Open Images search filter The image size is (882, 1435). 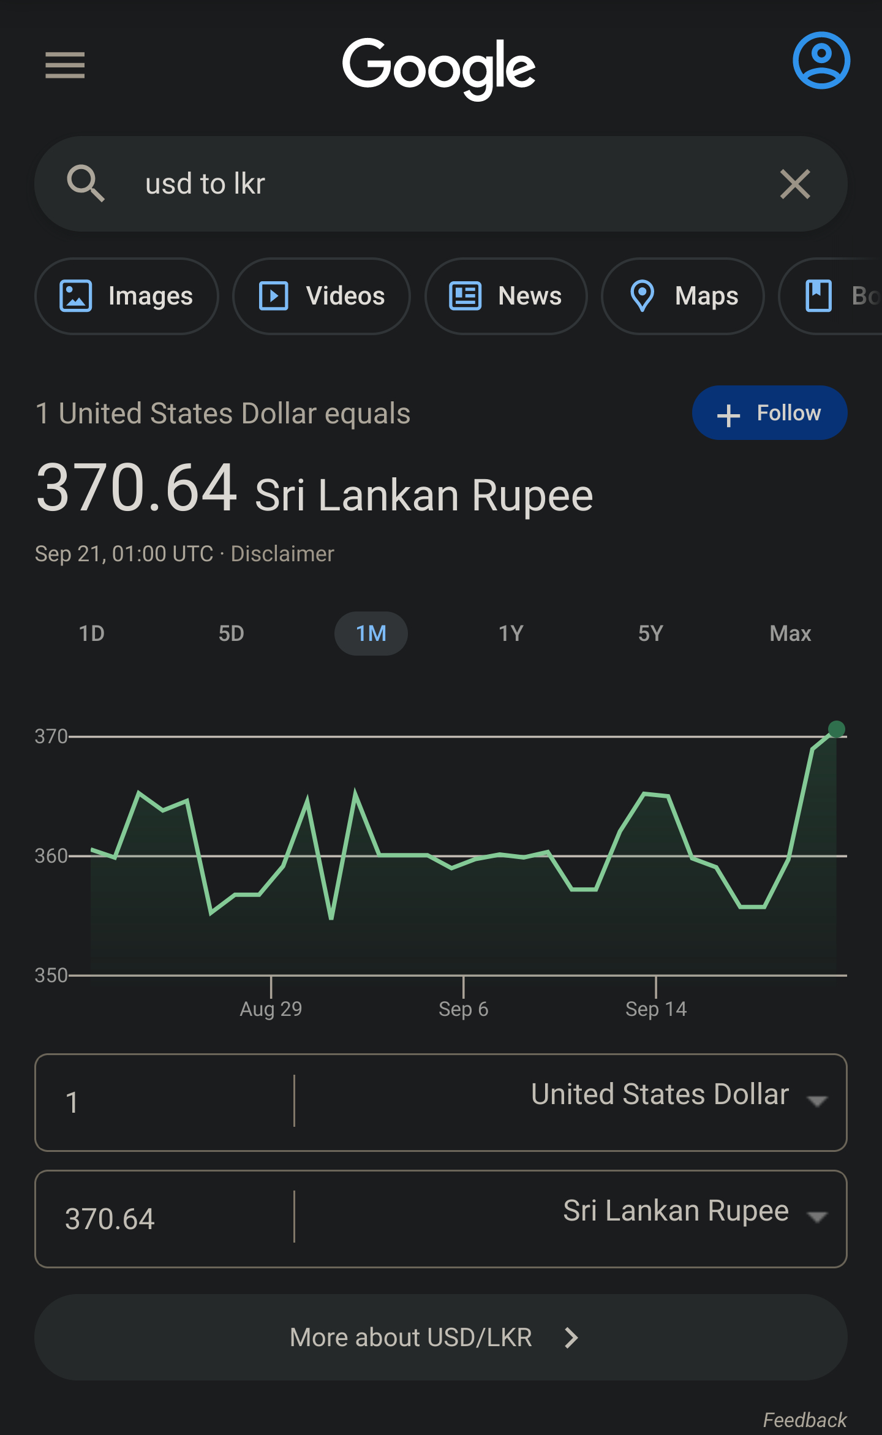(127, 296)
